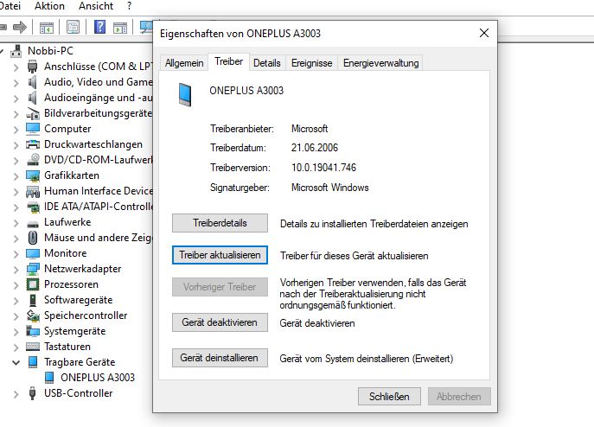Collapse the Tragbare Geräte tree node
Viewport: 594px width, 427px height.
pos(16,363)
